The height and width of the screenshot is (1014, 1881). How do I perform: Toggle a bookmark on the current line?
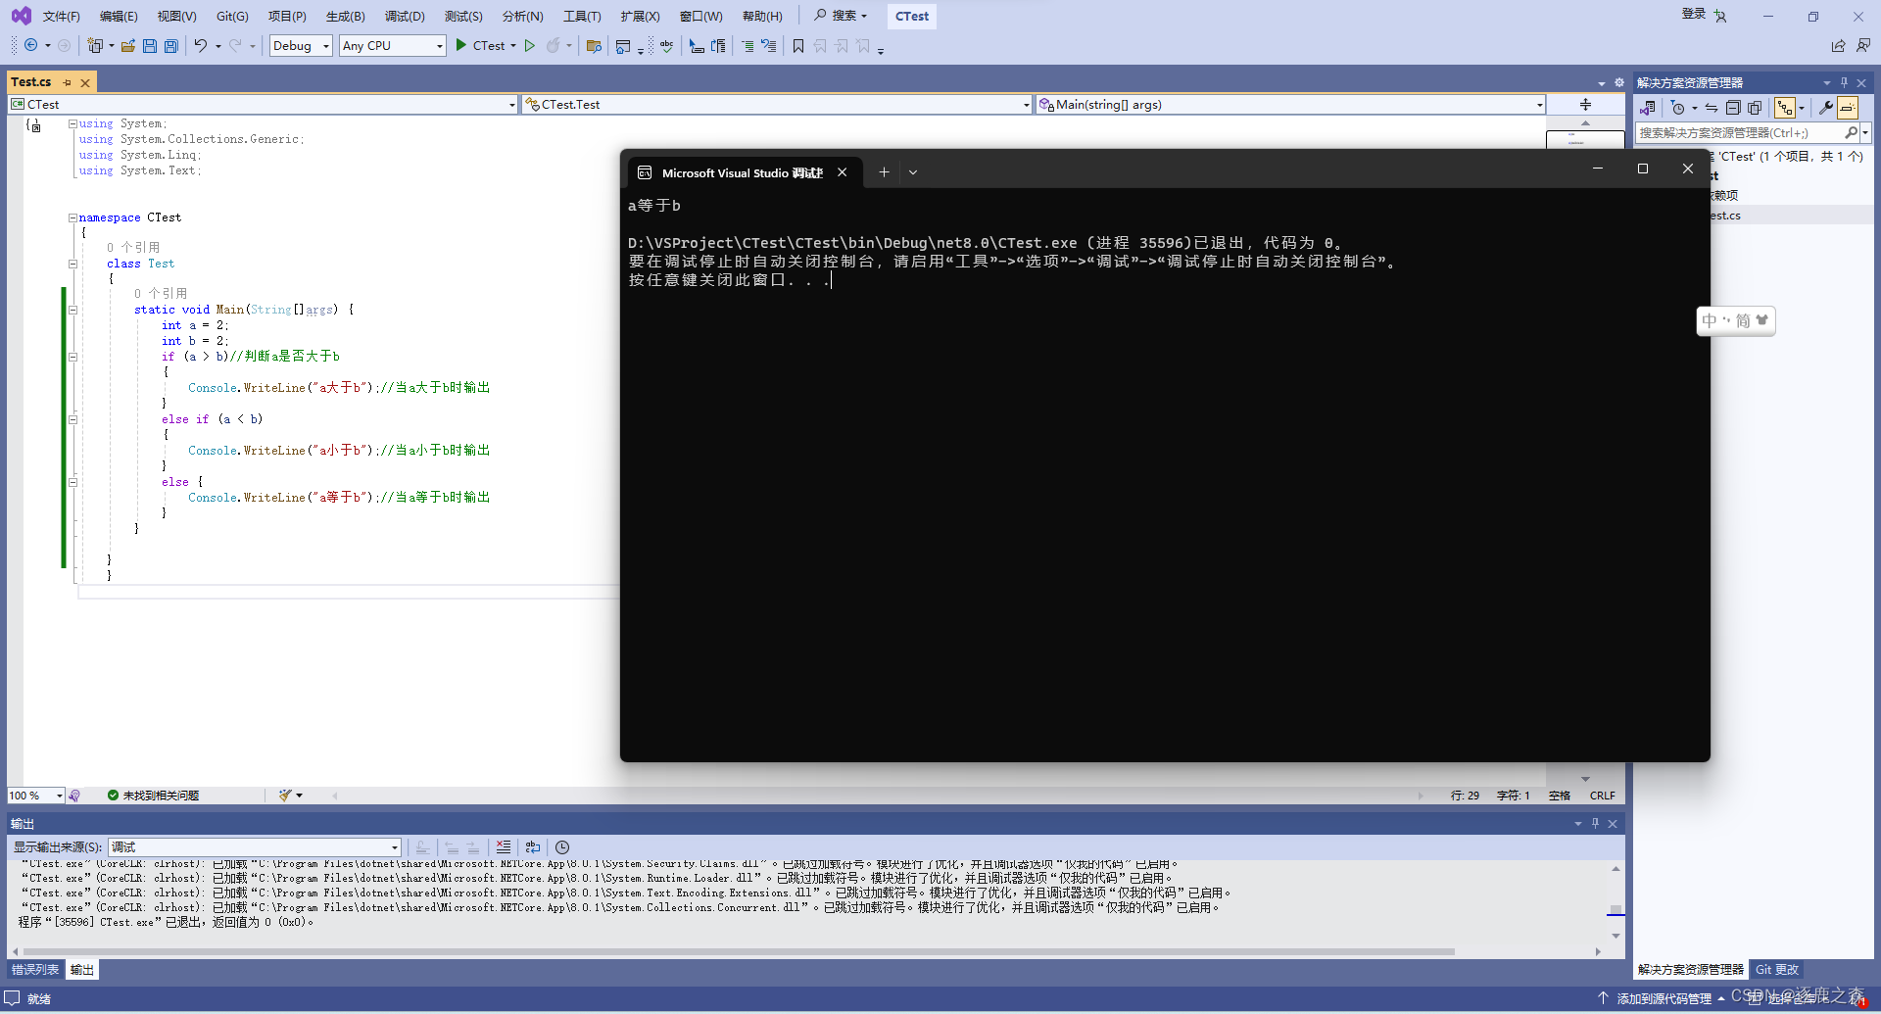pos(798,46)
